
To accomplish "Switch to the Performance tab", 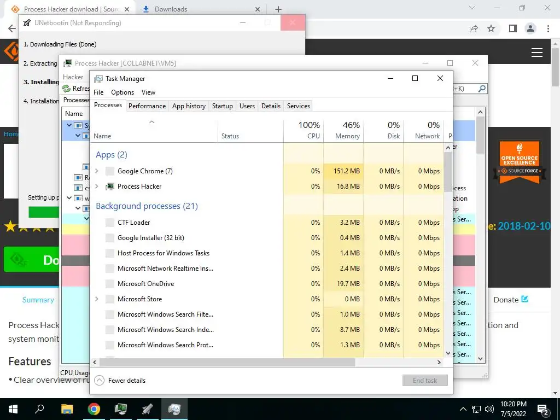I will (147, 106).
